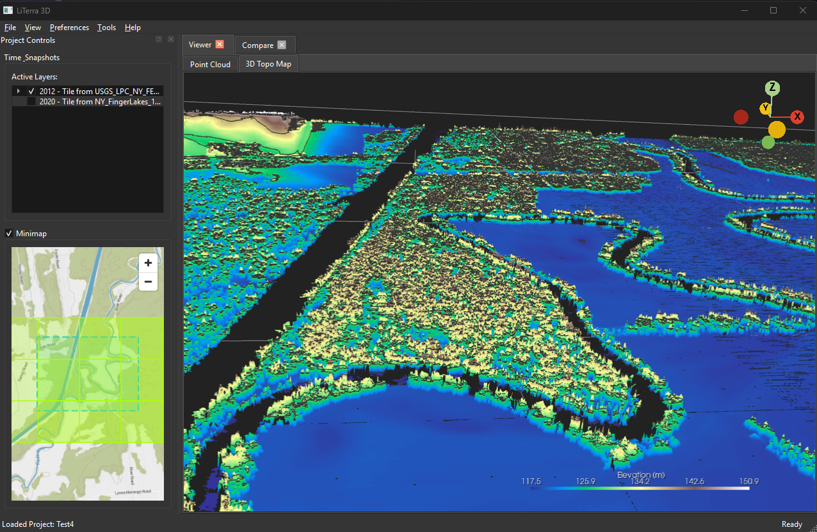Click the green sphere below the gizmo
Viewport: 817px width, 532px height.
[768, 141]
